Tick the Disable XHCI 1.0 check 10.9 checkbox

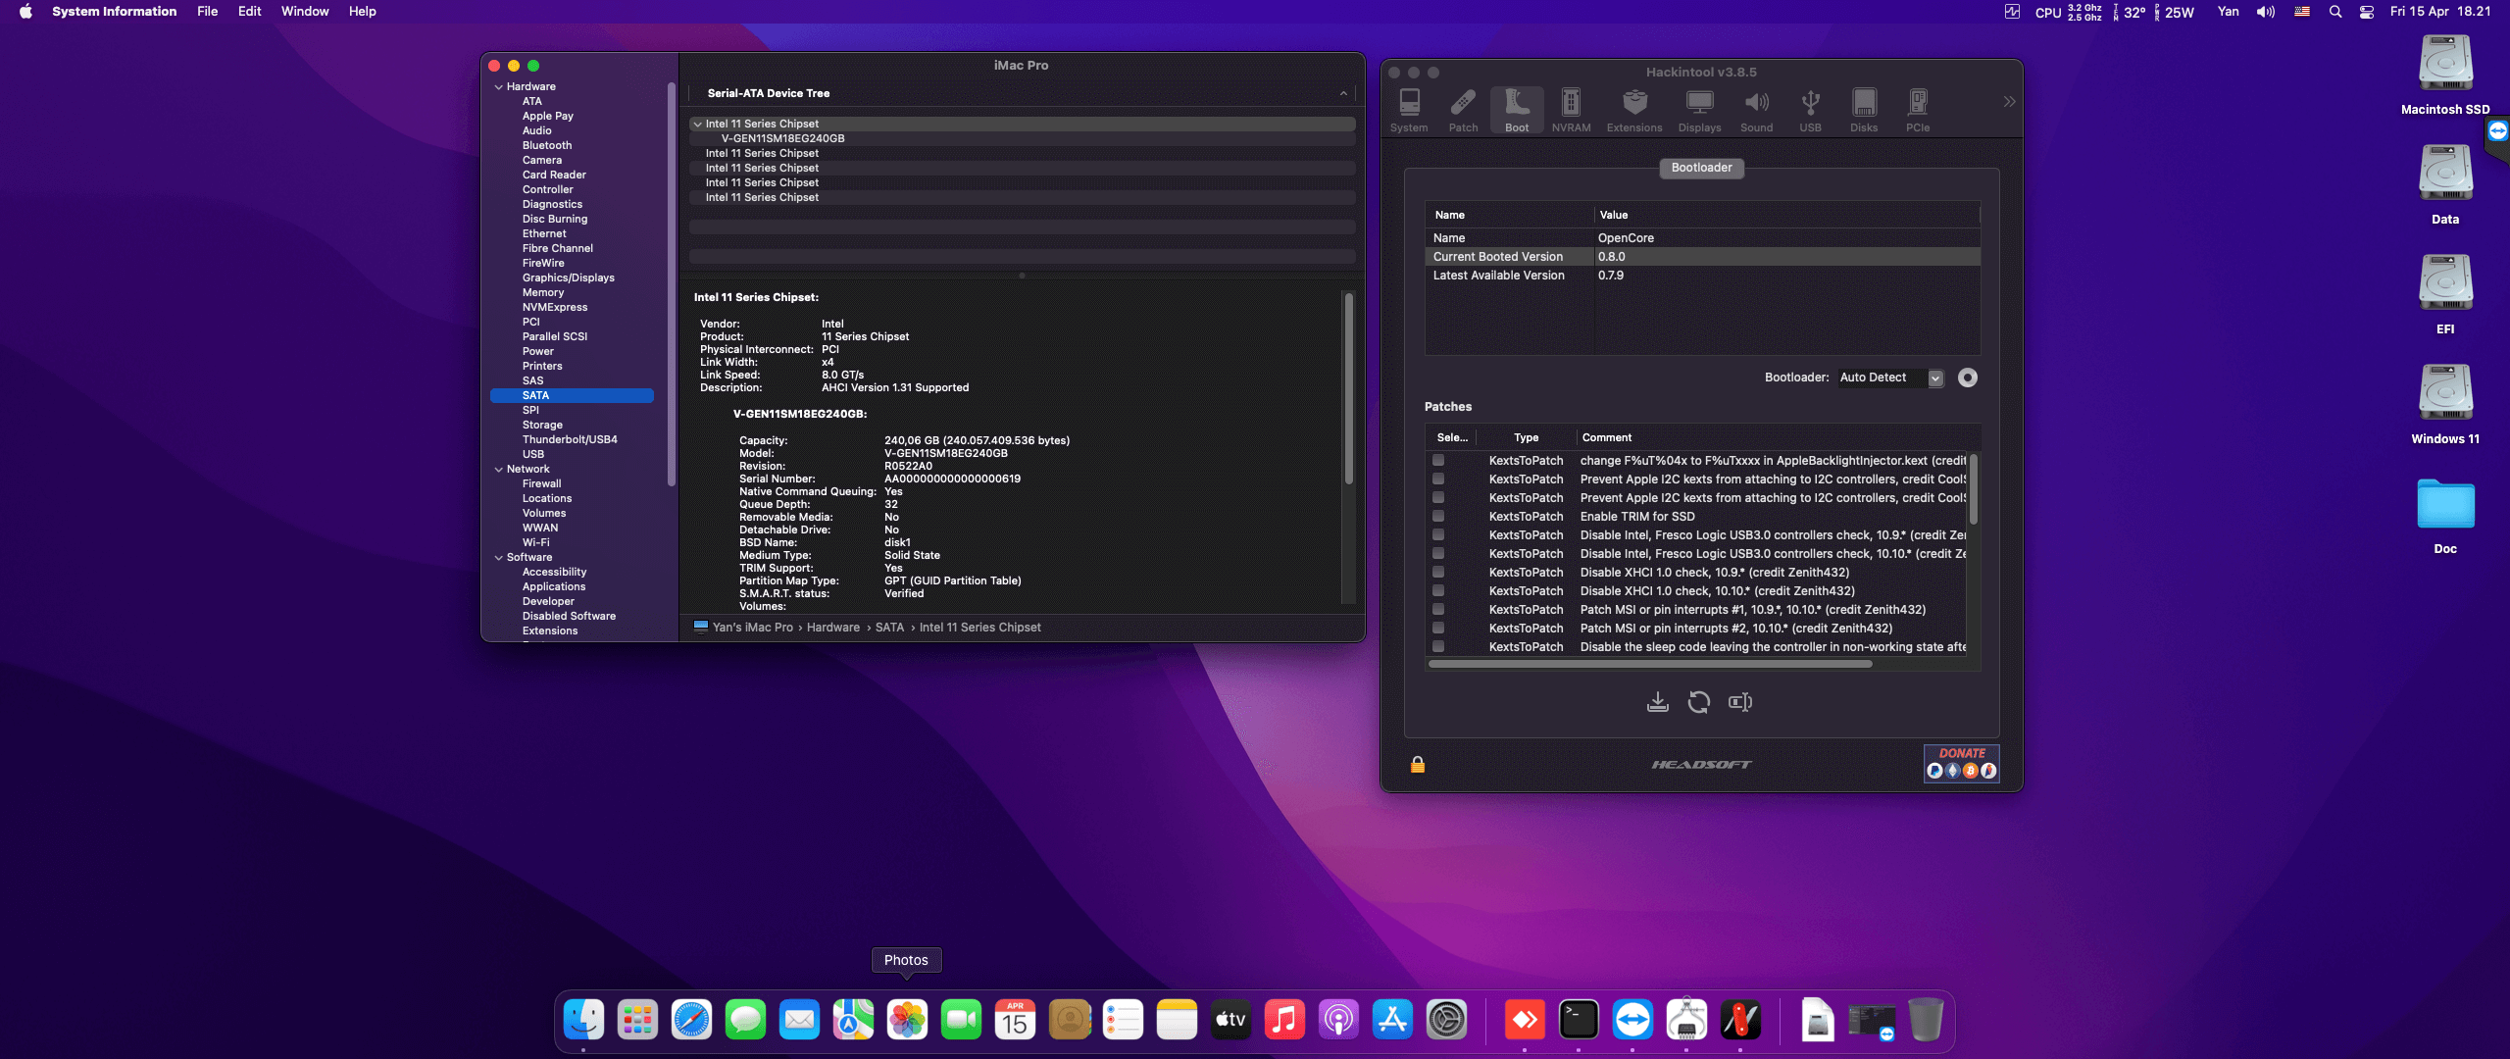tap(1438, 572)
